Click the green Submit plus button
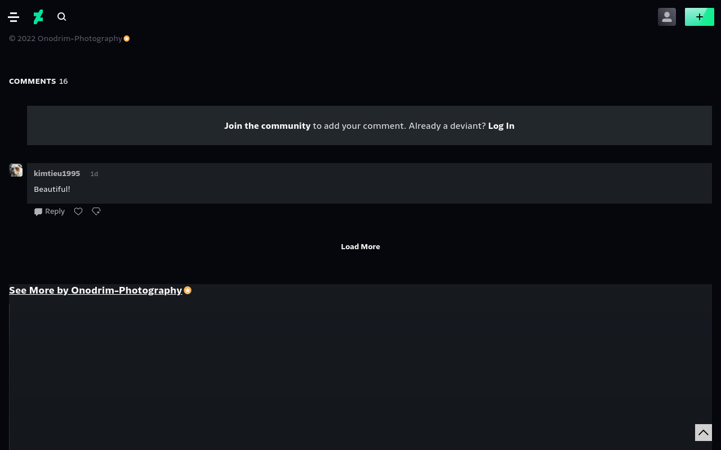This screenshot has height=450, width=721. 700,17
